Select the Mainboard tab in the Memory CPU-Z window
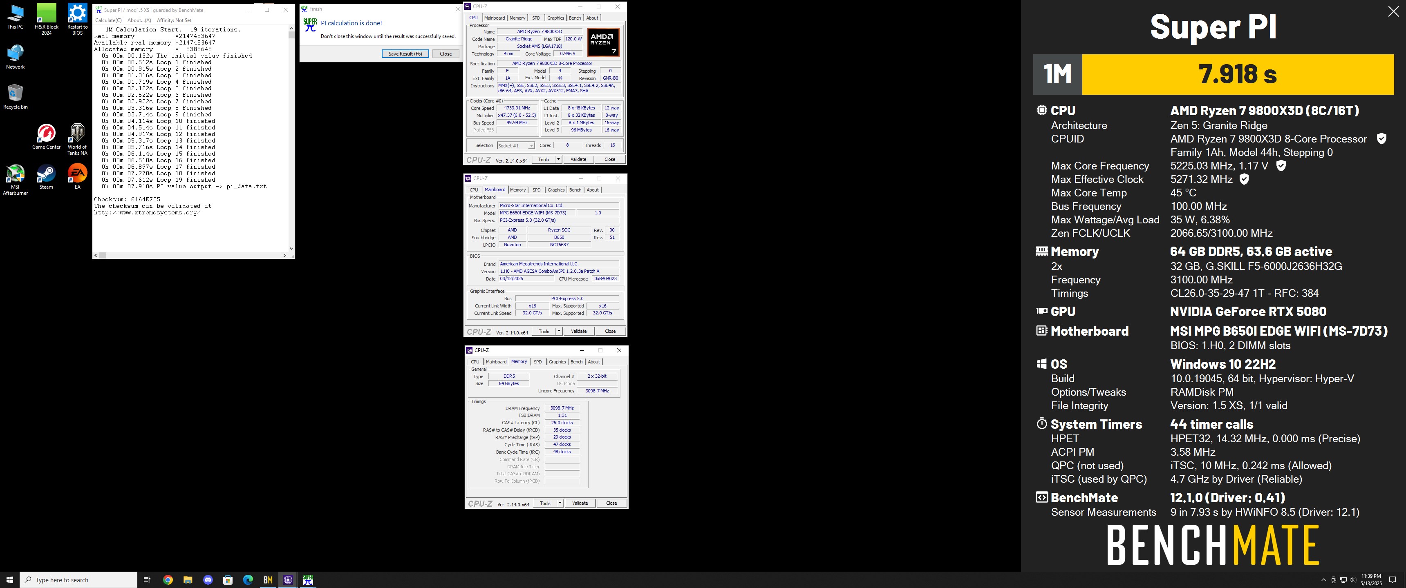 click(x=496, y=362)
